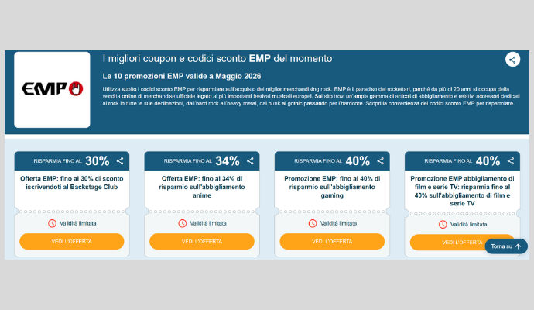Click the share icon in the blue header

tap(512, 60)
